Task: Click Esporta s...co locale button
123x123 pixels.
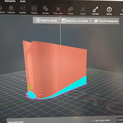Action: coord(75,21)
